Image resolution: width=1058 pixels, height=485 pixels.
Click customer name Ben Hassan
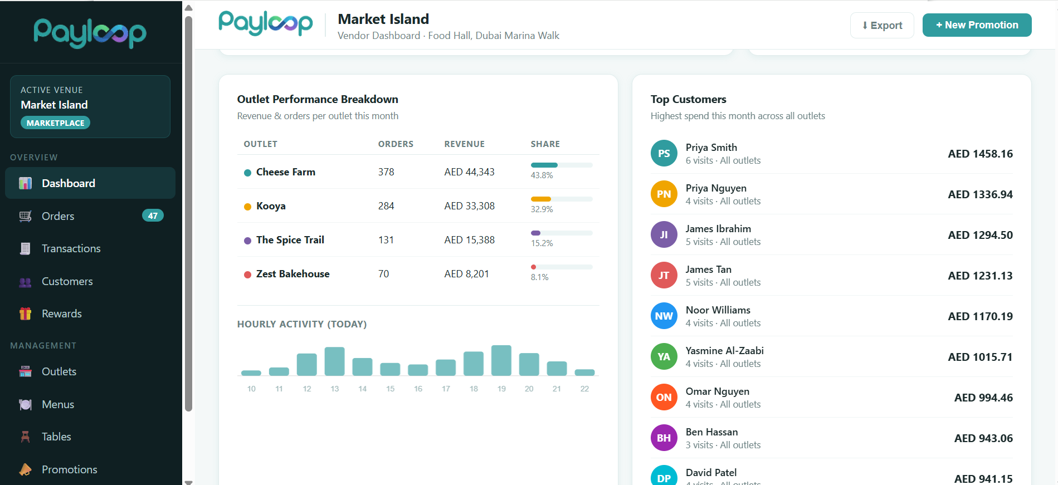click(x=712, y=432)
